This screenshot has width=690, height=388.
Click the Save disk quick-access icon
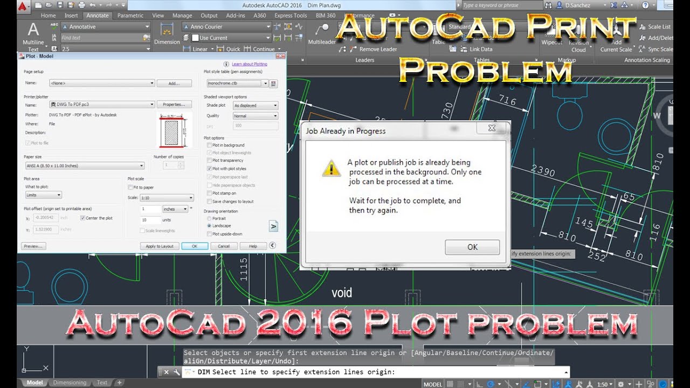click(59, 5)
